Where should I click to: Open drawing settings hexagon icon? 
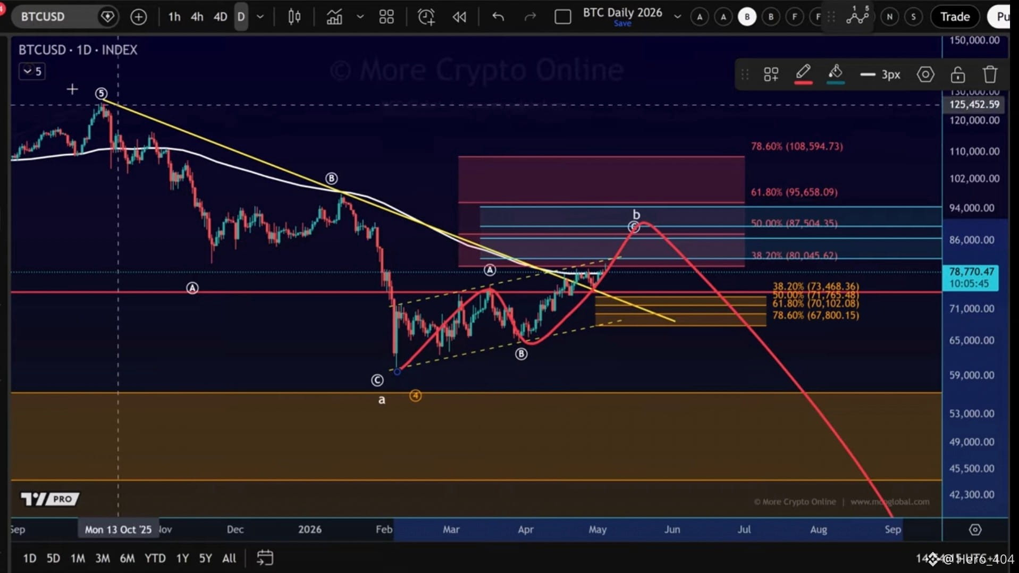click(925, 74)
